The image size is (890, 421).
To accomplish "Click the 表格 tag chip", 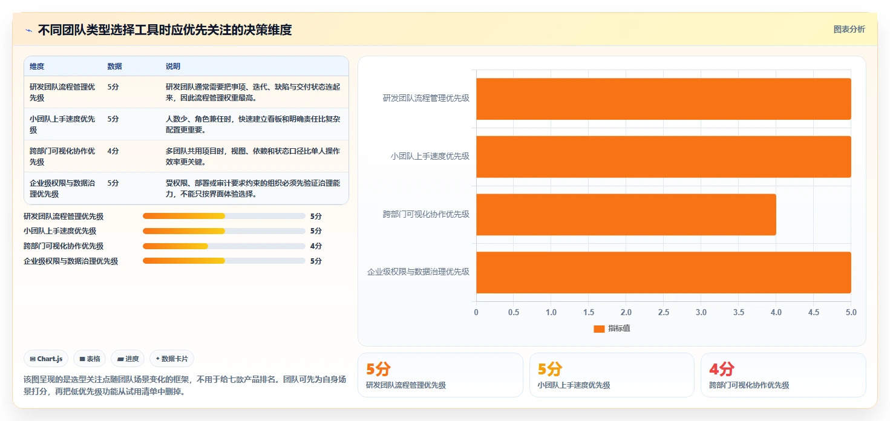I will 90,359.
